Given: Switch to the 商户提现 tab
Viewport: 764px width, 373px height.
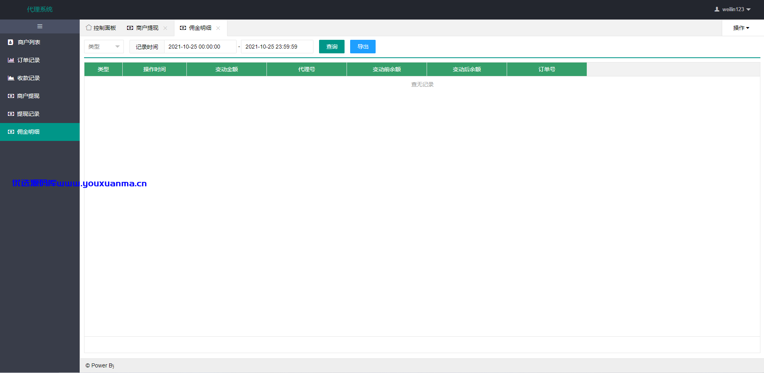Looking at the screenshot, I should coord(143,28).
